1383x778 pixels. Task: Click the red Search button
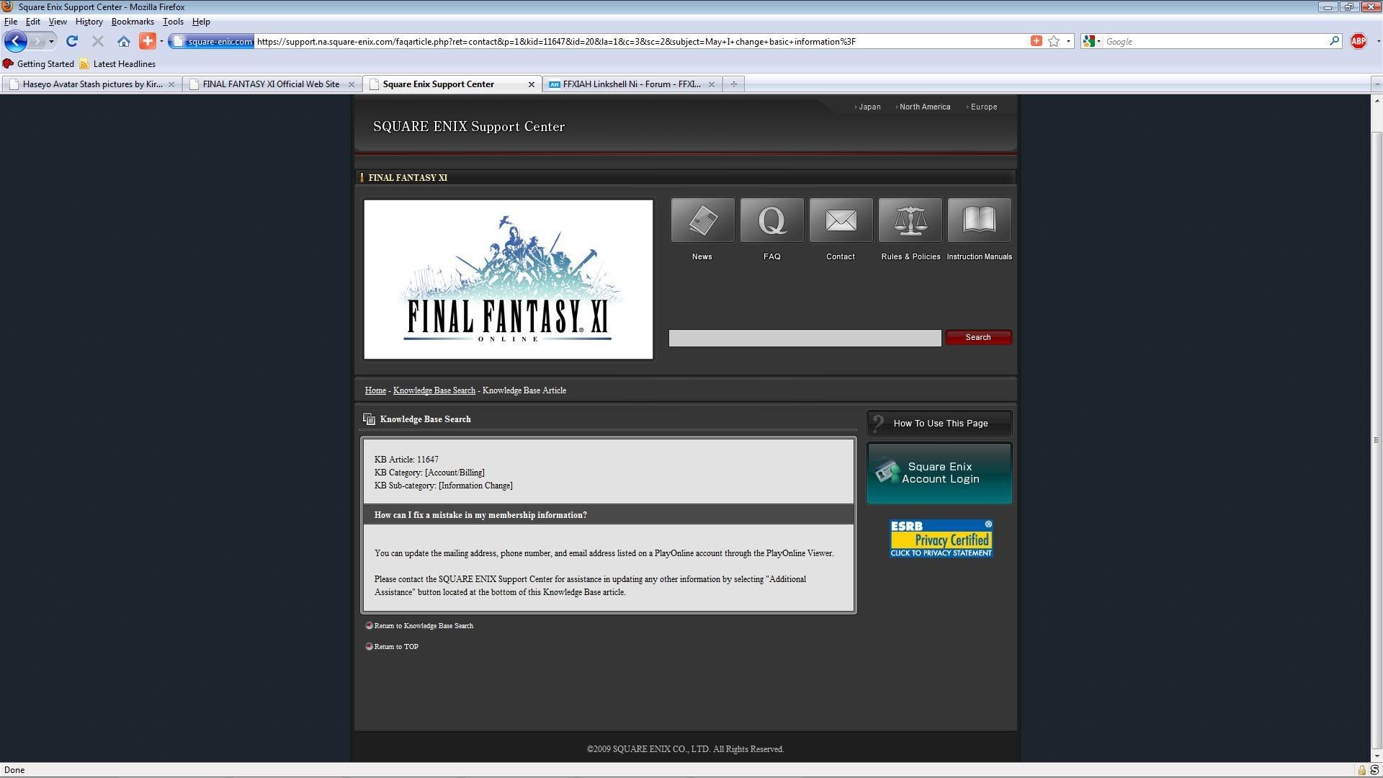(x=977, y=337)
